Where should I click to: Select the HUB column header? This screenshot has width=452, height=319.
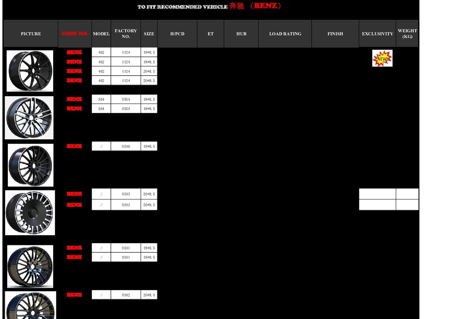pyautogui.click(x=241, y=34)
